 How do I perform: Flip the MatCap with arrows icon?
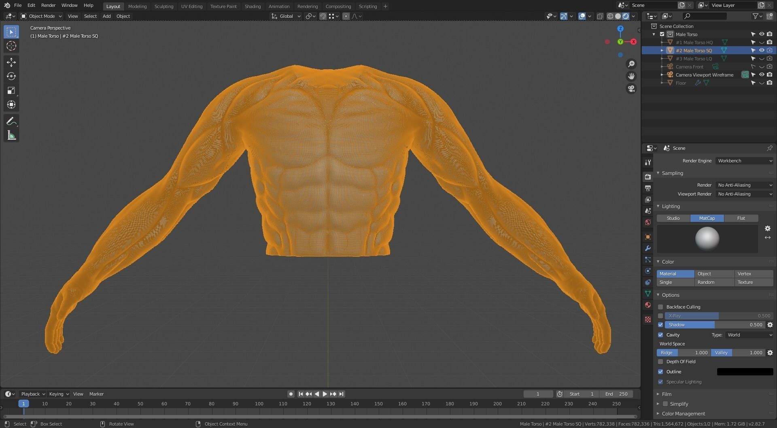[768, 237]
